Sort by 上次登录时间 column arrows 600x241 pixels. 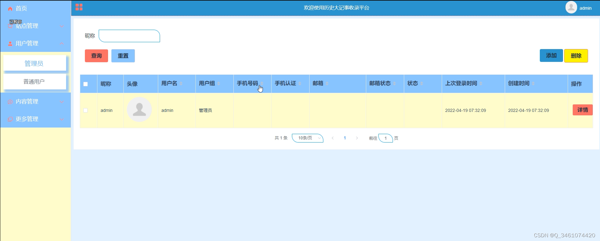pyautogui.click(x=481, y=83)
